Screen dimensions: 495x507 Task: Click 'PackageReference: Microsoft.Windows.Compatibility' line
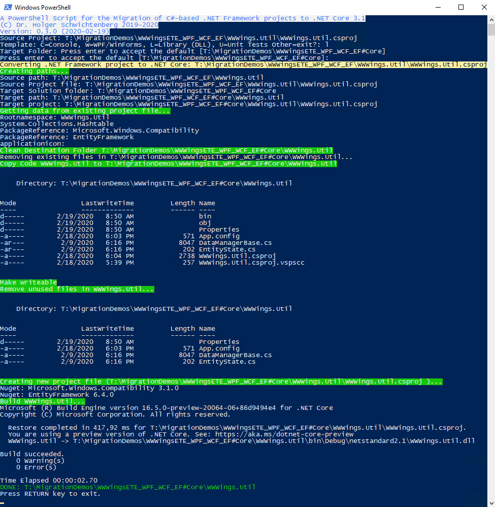click(100, 131)
